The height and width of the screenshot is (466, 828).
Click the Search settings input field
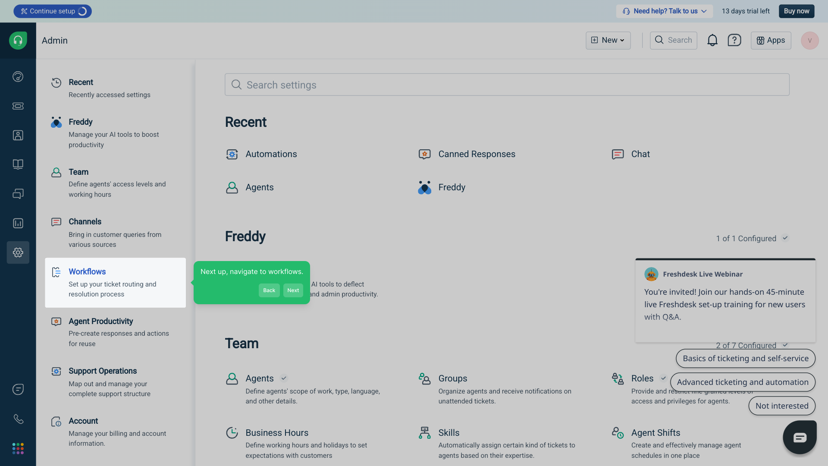click(x=507, y=85)
